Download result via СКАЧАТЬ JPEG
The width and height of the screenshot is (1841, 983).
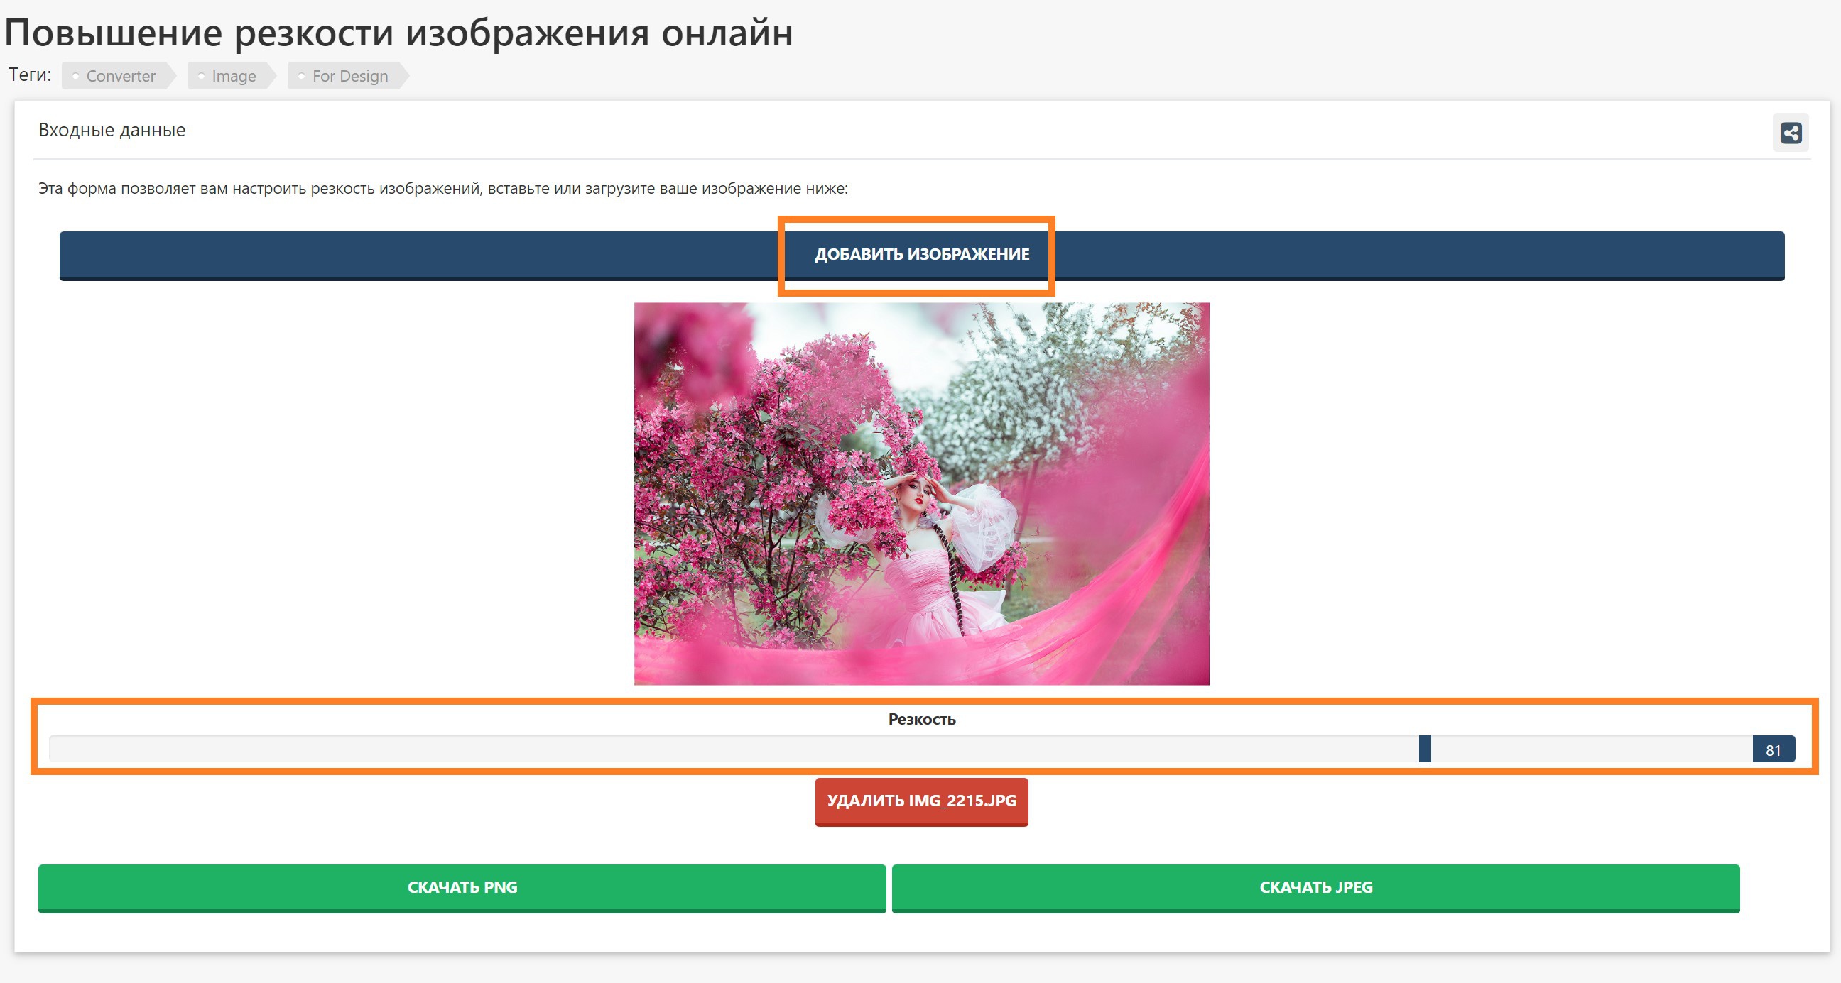coord(1315,888)
